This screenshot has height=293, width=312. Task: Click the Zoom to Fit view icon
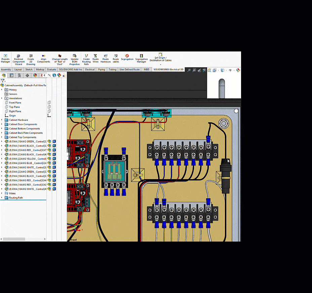(x=189, y=70)
